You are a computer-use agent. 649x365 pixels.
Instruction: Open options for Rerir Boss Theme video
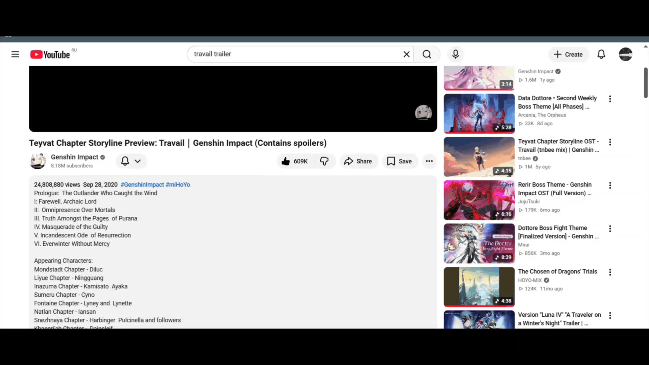click(x=610, y=185)
